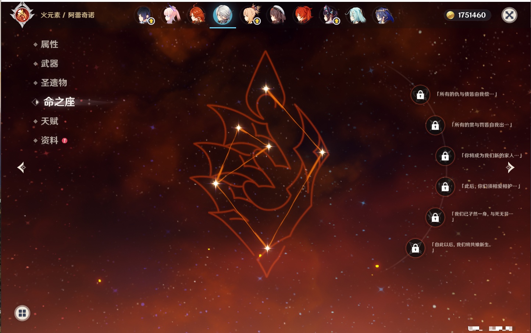Click the locked node next to 「我们已孑然一身, 与死无异…」
Viewport: 531px width, 333px height.
[x=435, y=217]
